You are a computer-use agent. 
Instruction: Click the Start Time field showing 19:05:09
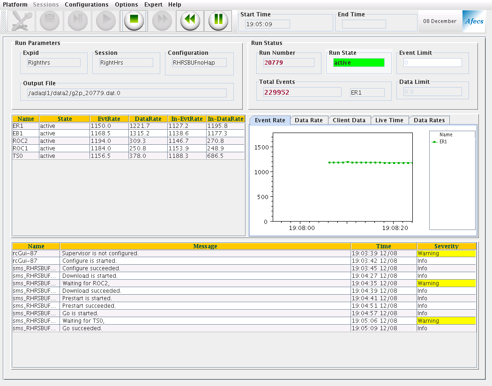(268, 24)
